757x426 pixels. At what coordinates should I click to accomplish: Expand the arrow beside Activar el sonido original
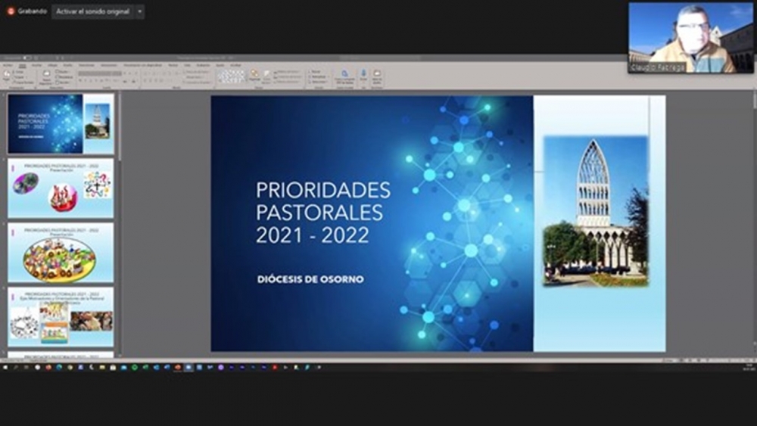(x=139, y=11)
